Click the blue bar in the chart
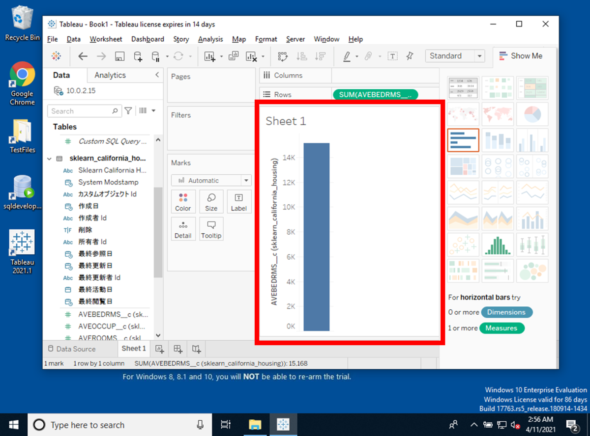 coord(317,237)
